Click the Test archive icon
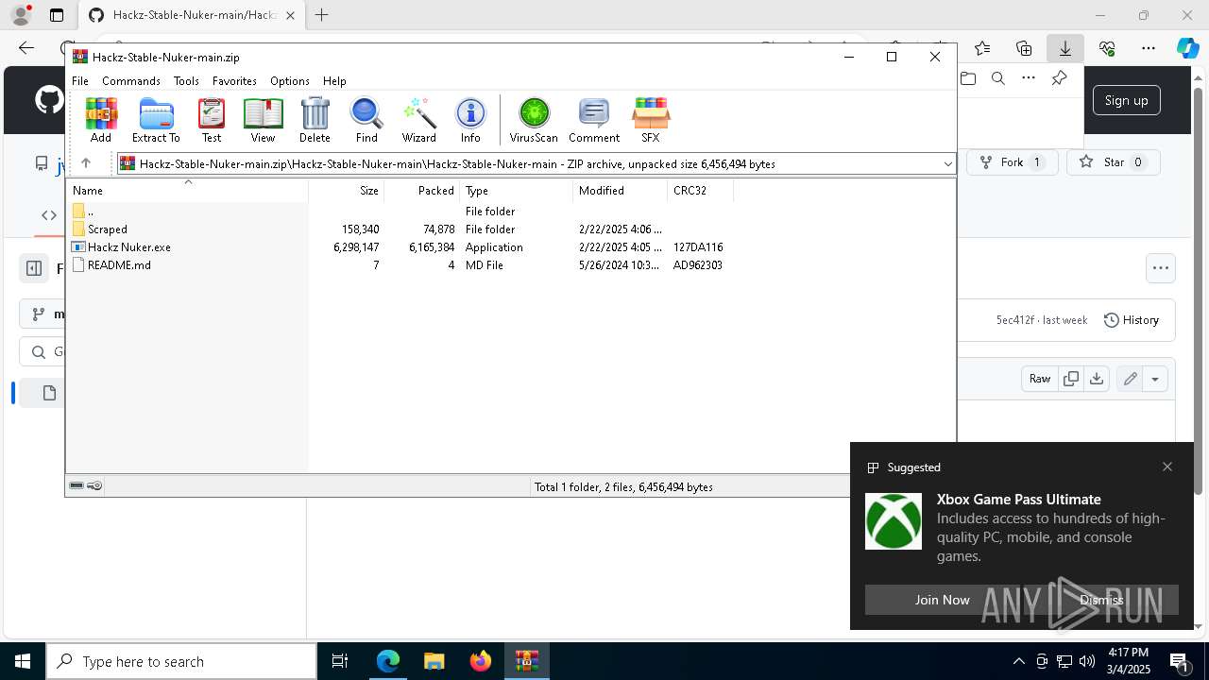The width and height of the screenshot is (1209, 680). [212, 120]
